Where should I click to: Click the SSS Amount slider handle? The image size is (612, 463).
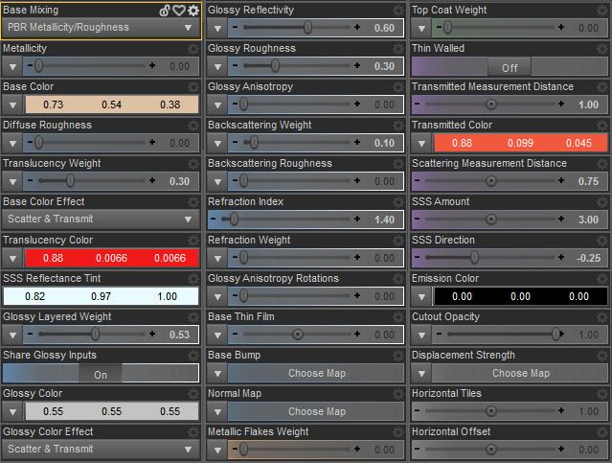tap(491, 219)
